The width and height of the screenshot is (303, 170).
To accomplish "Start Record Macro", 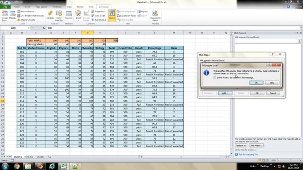I will point(26,11).
